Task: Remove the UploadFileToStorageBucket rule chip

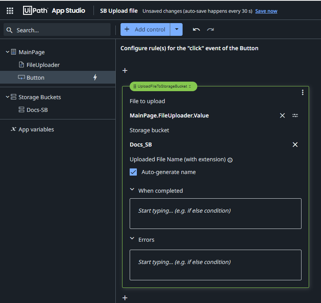Action: tap(190, 86)
